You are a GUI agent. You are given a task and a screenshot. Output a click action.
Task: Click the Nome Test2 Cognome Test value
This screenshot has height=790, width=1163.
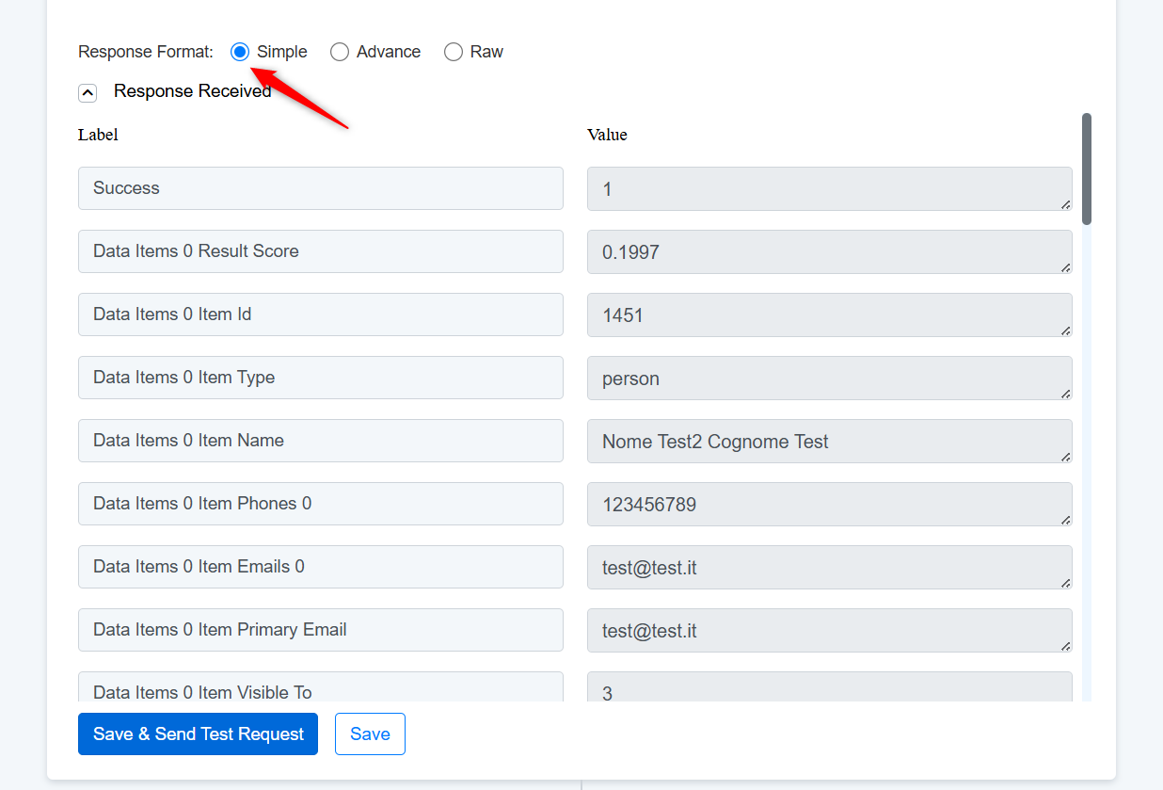828,442
